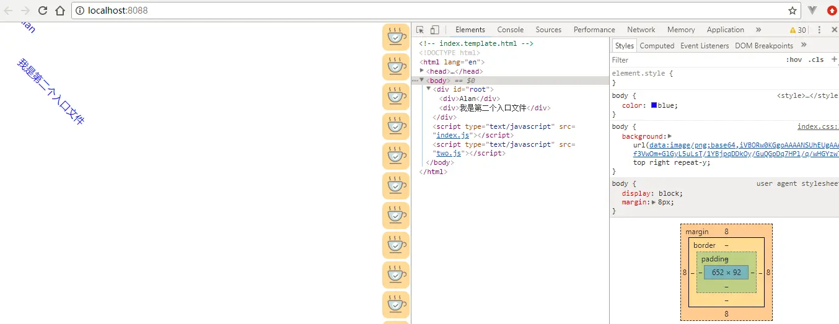Screen dimensions: 839x324
Task: Open the Memory tab
Action: coord(681,30)
